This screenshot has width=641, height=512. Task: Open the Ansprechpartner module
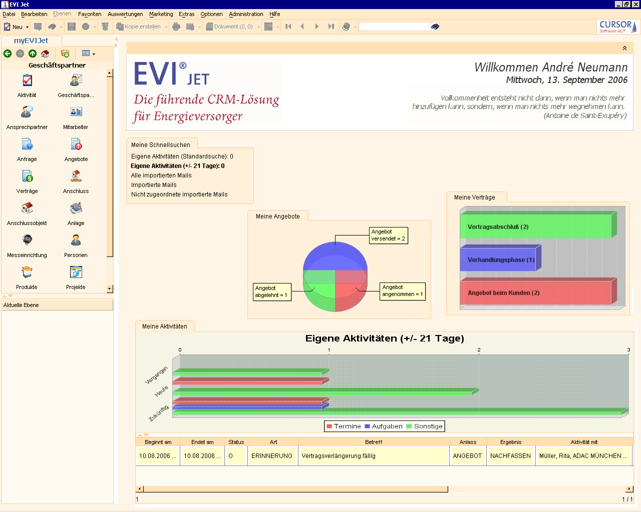(27, 112)
